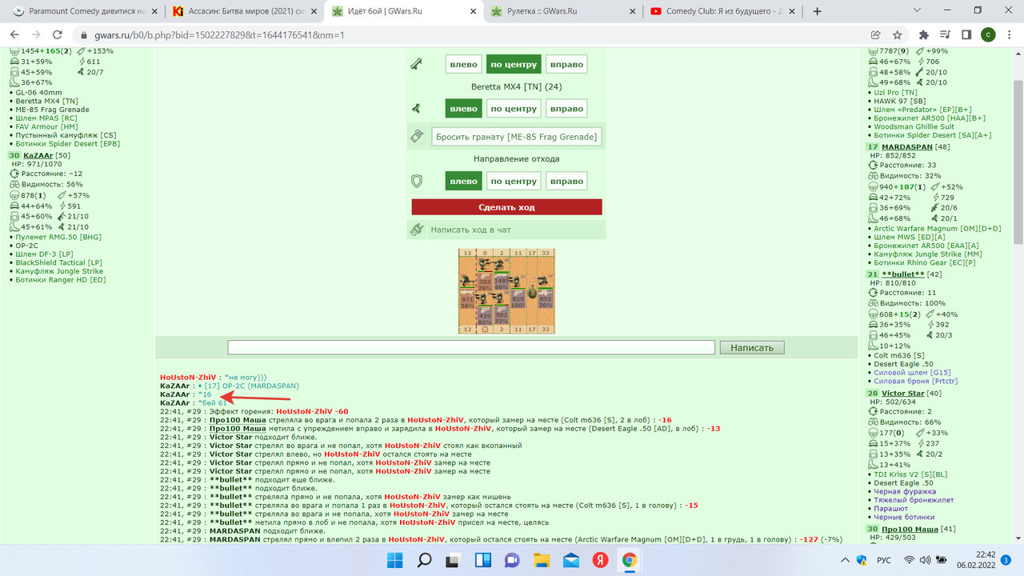The height and width of the screenshot is (576, 1024).
Task: Open Windows taskbar search
Action: pyautogui.click(x=425, y=559)
